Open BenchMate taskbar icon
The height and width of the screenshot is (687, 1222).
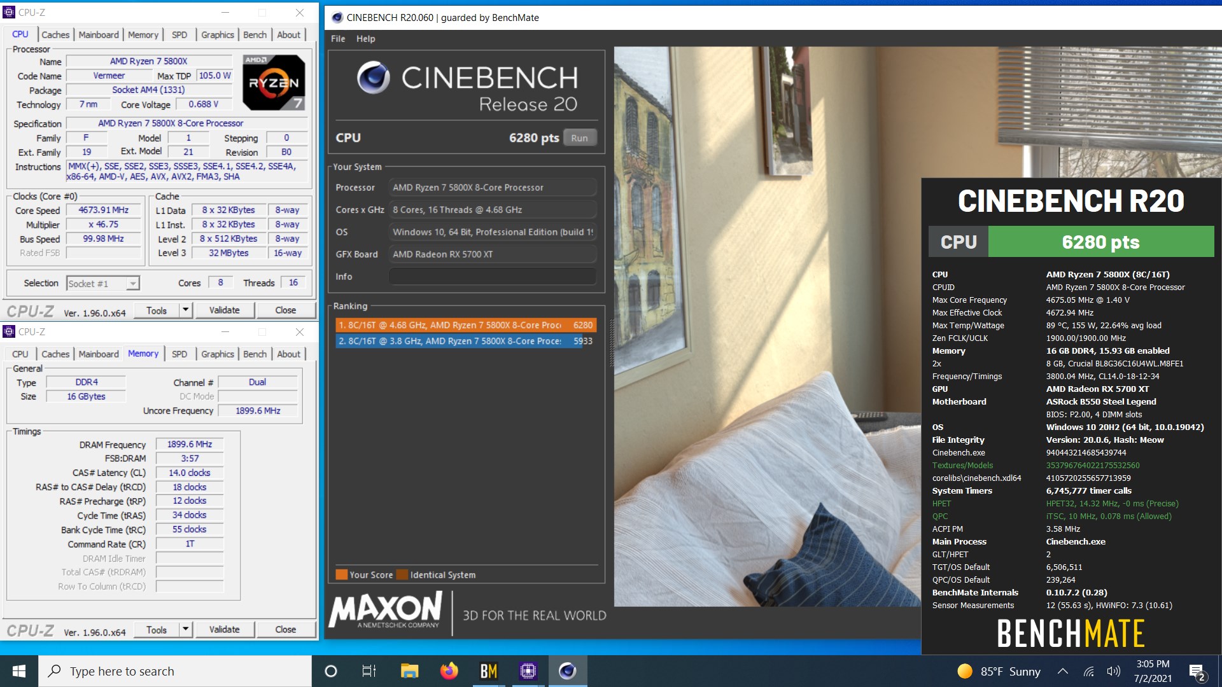point(489,671)
